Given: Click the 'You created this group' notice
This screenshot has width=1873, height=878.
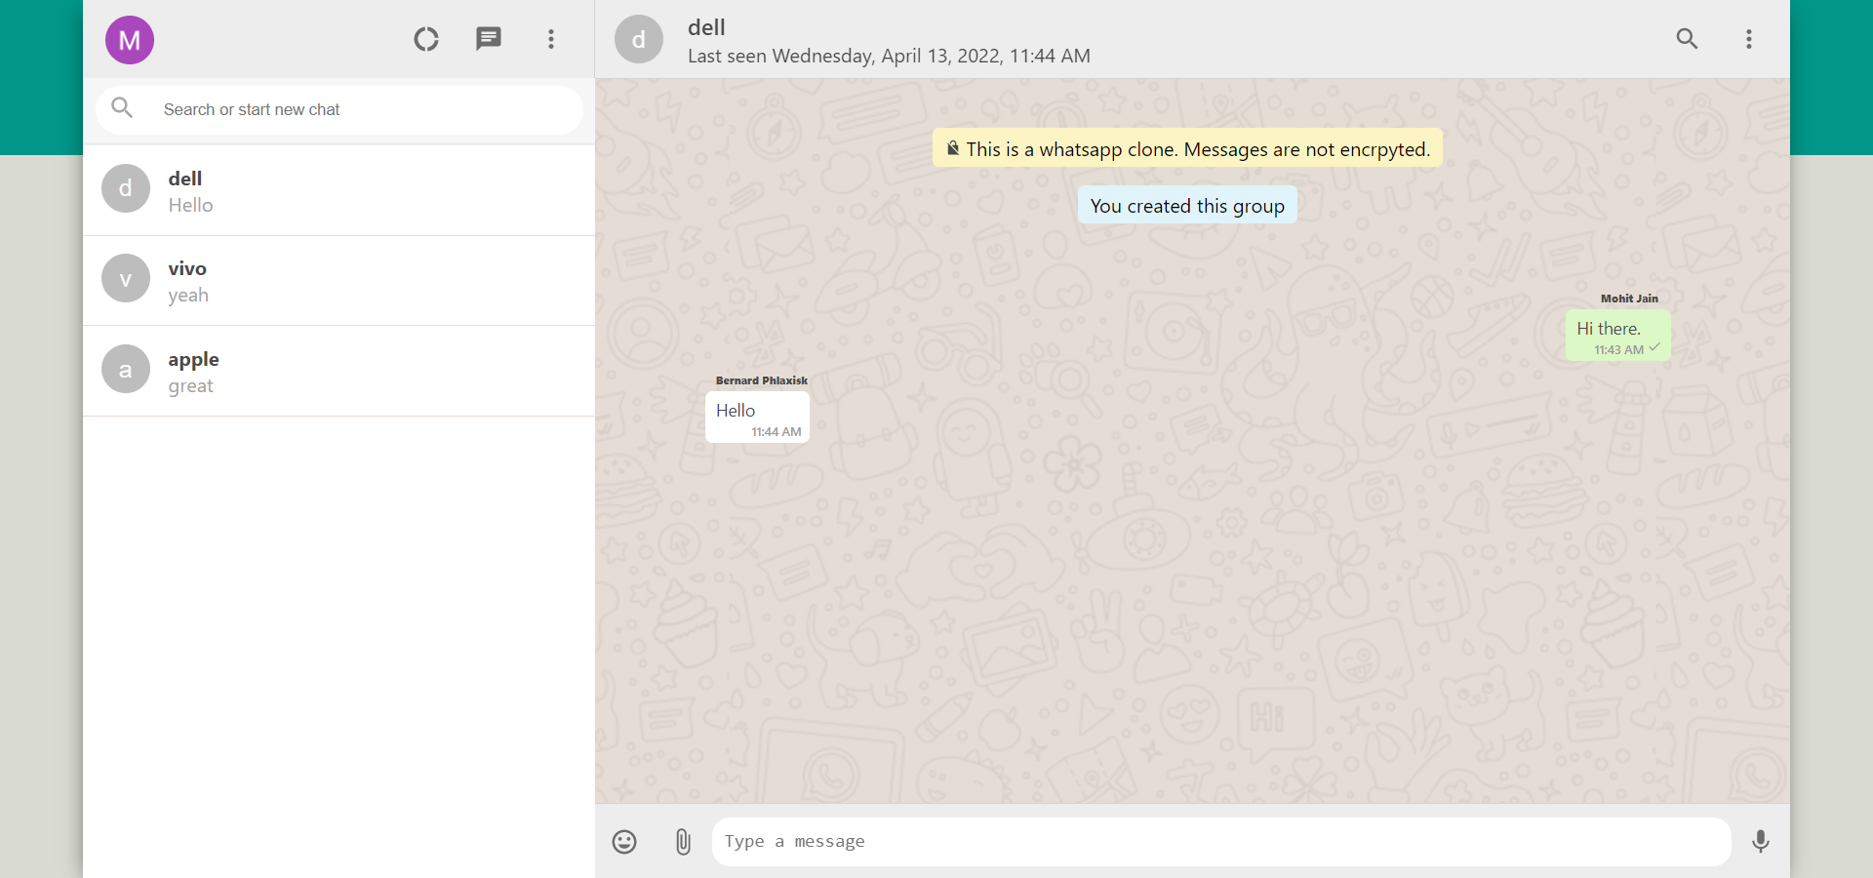Looking at the screenshot, I should 1186,205.
